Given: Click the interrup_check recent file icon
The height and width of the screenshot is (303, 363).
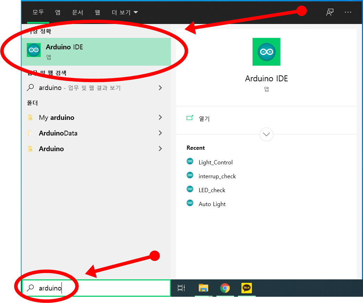Looking at the screenshot, I should (190, 175).
